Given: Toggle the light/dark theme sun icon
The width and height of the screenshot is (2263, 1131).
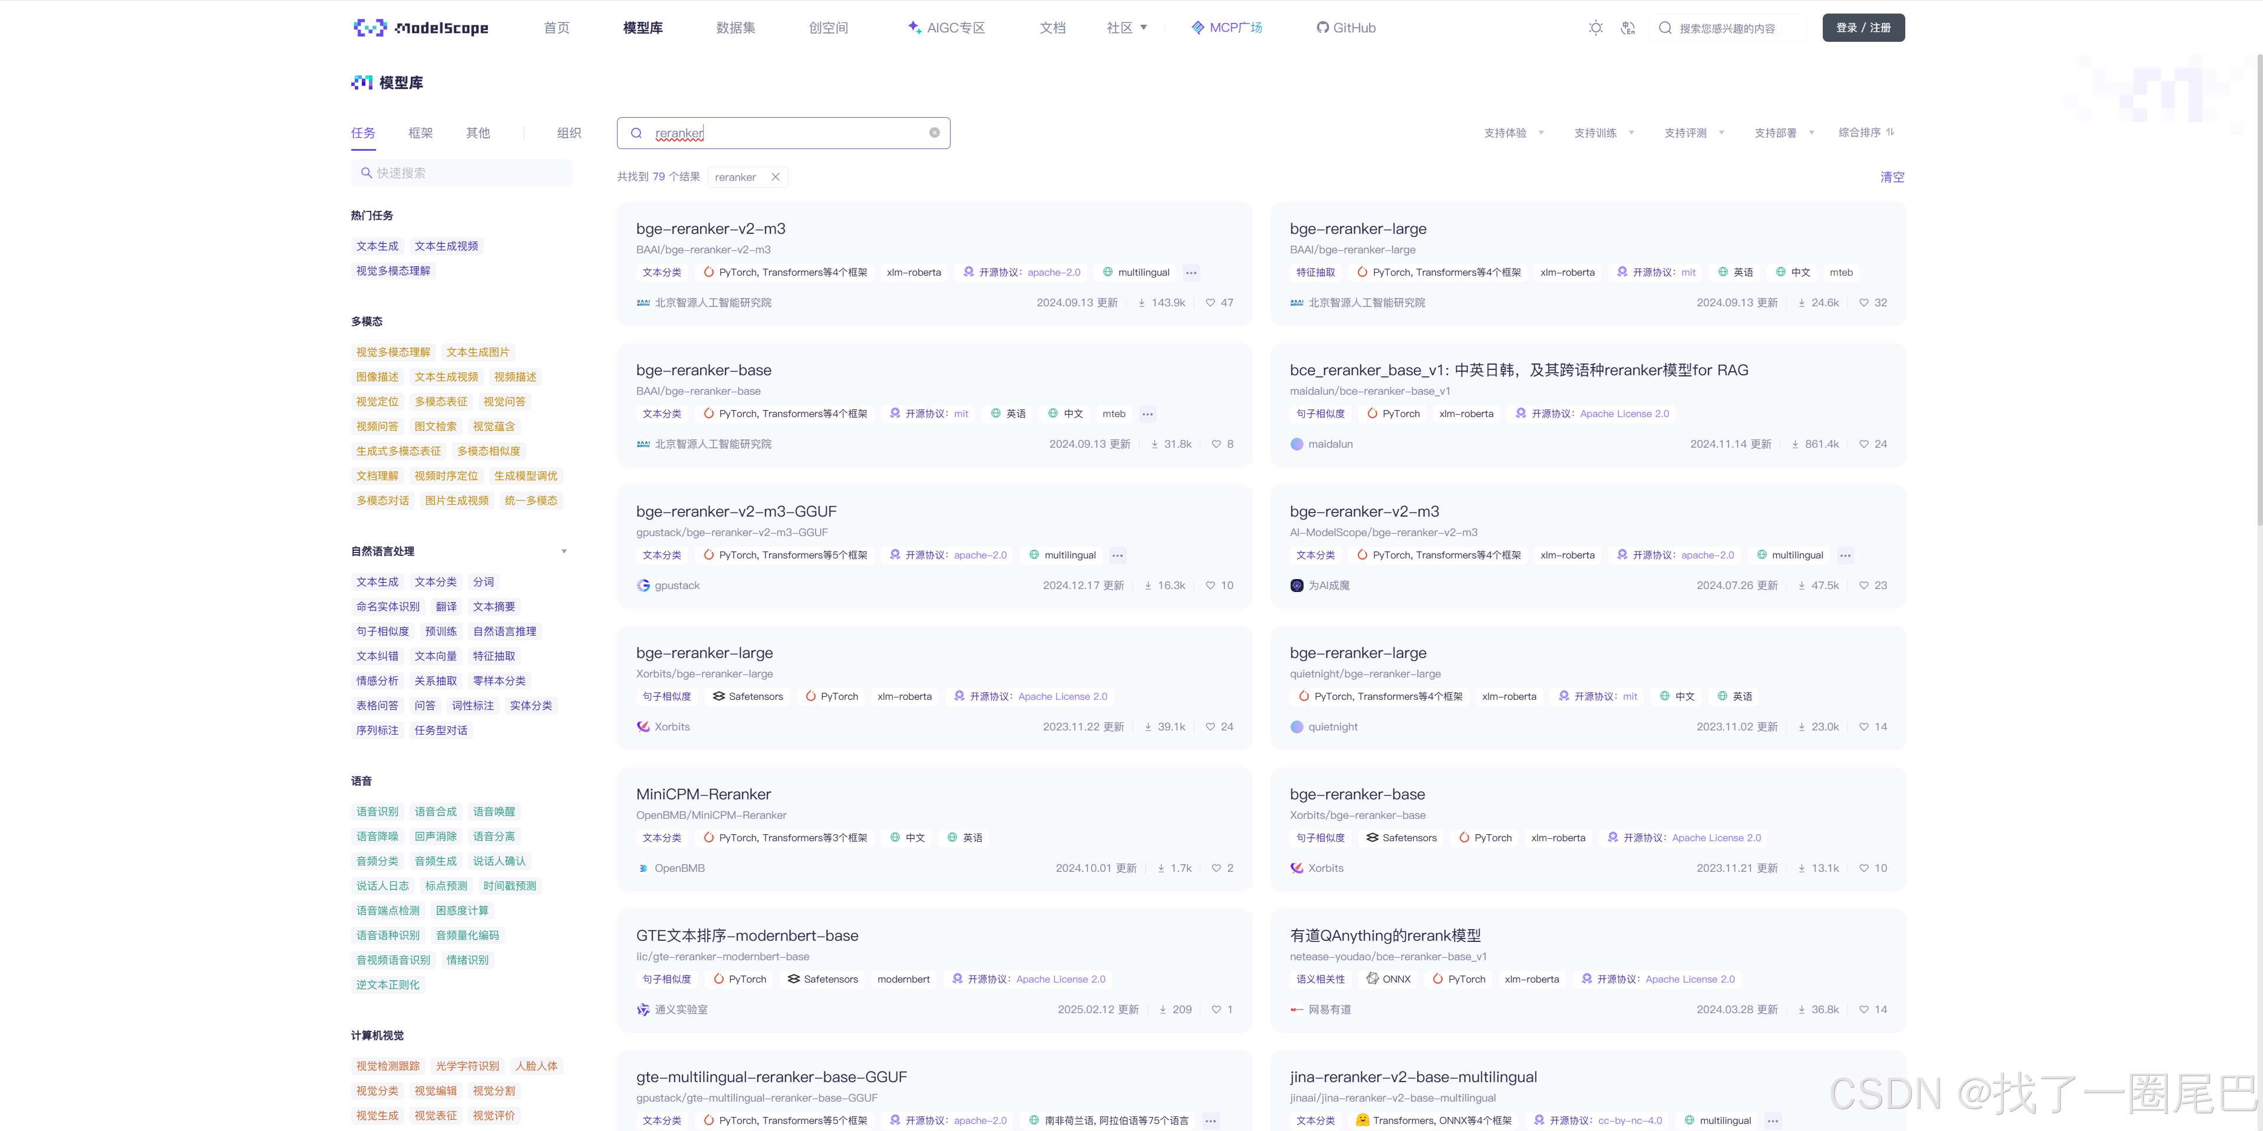Looking at the screenshot, I should pos(1595,28).
